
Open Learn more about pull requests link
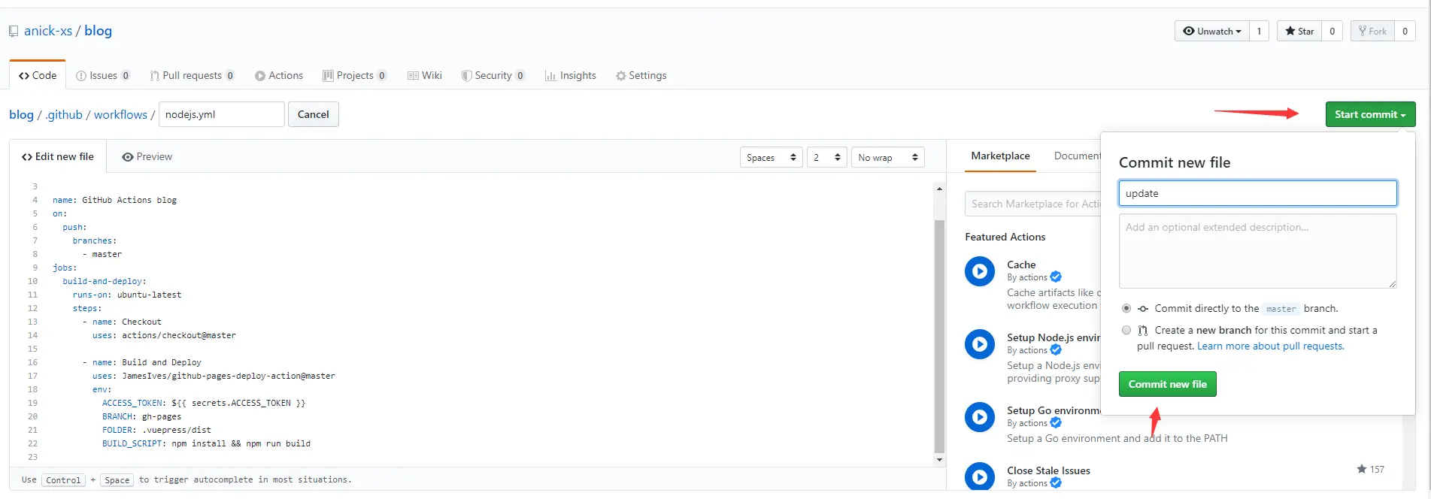click(1270, 346)
